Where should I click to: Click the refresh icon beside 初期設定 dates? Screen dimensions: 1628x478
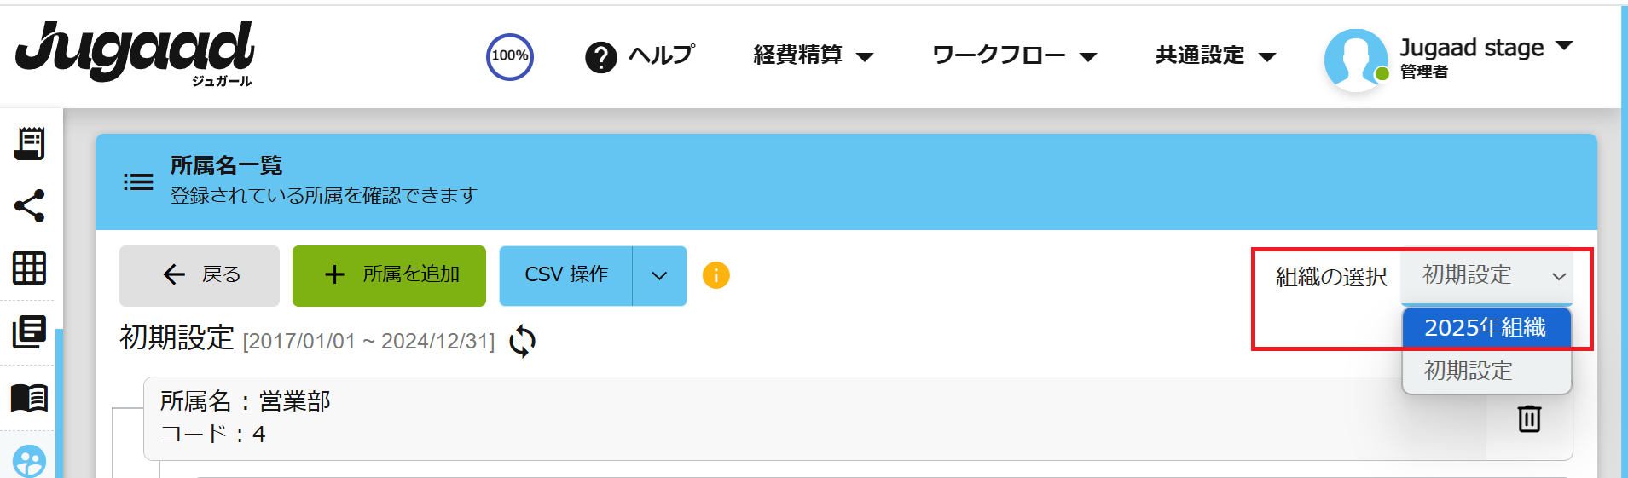pyautogui.click(x=522, y=342)
